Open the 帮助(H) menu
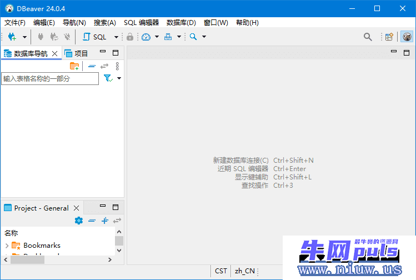The height and width of the screenshot is (280, 416). (247, 23)
